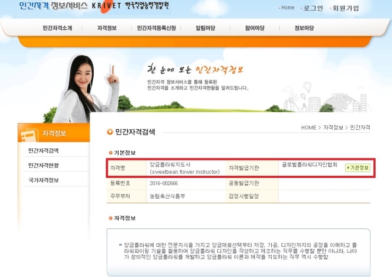Click the blue arrow bullet in description box
The height and width of the screenshot is (277, 392).
[x=120, y=245]
